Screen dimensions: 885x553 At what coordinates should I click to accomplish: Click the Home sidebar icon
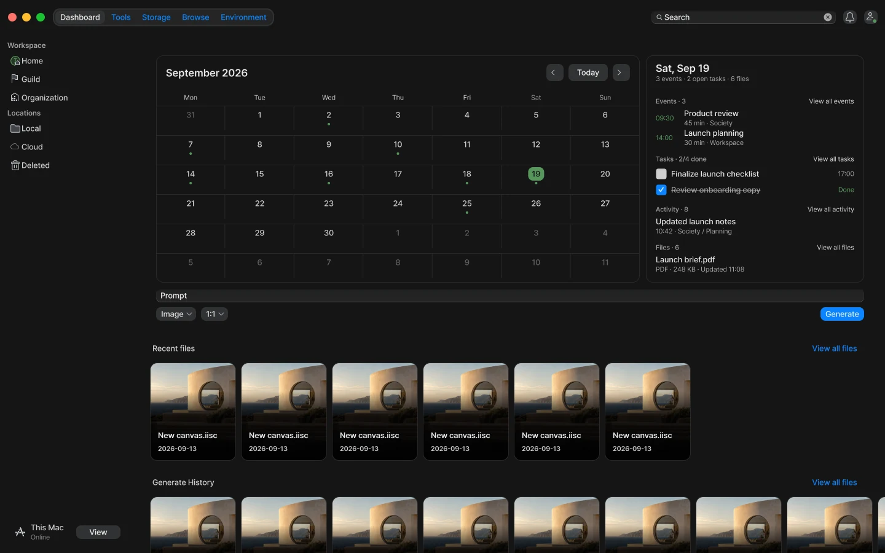pyautogui.click(x=15, y=61)
